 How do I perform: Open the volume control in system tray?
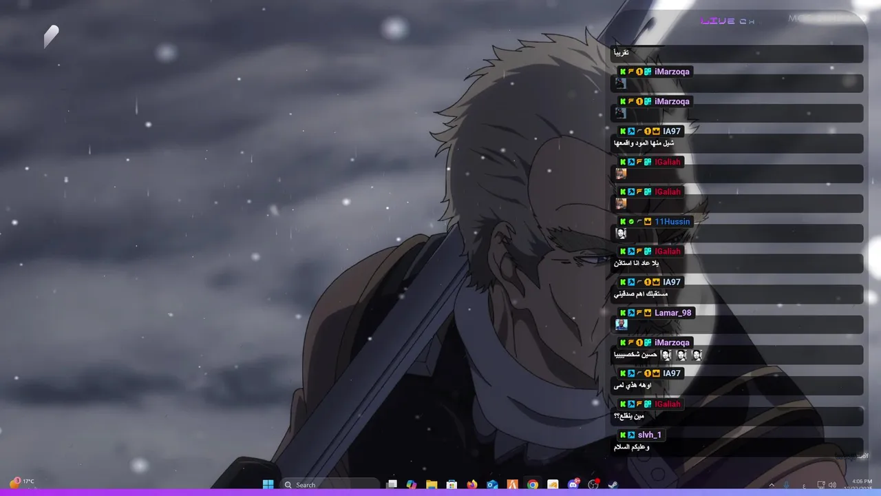pyautogui.click(x=833, y=485)
